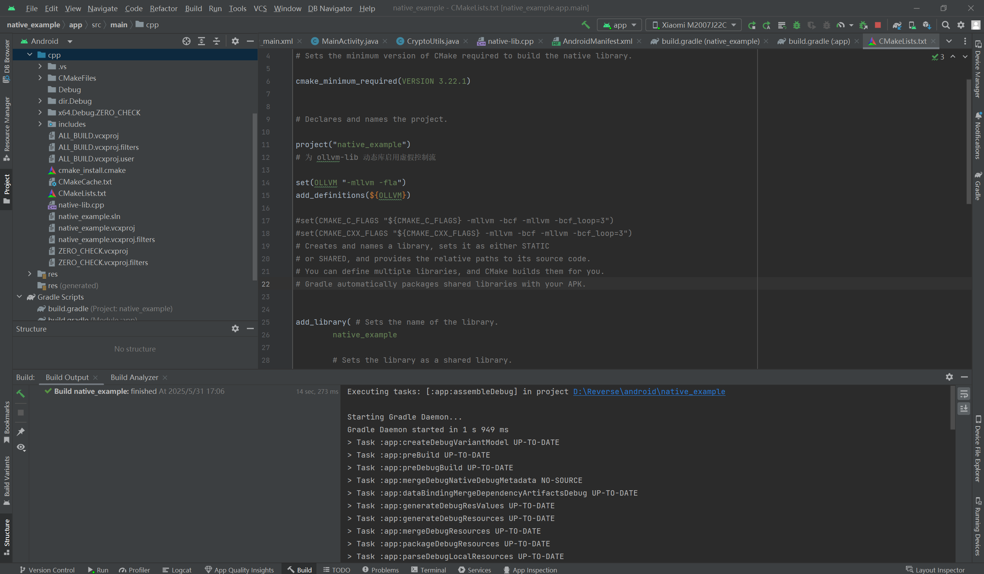Image resolution: width=984 pixels, height=574 pixels.
Task: Toggle soft-wrap in build output
Action: click(964, 394)
